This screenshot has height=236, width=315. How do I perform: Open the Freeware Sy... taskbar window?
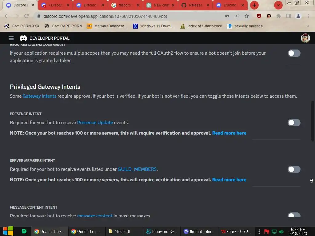point(161,232)
